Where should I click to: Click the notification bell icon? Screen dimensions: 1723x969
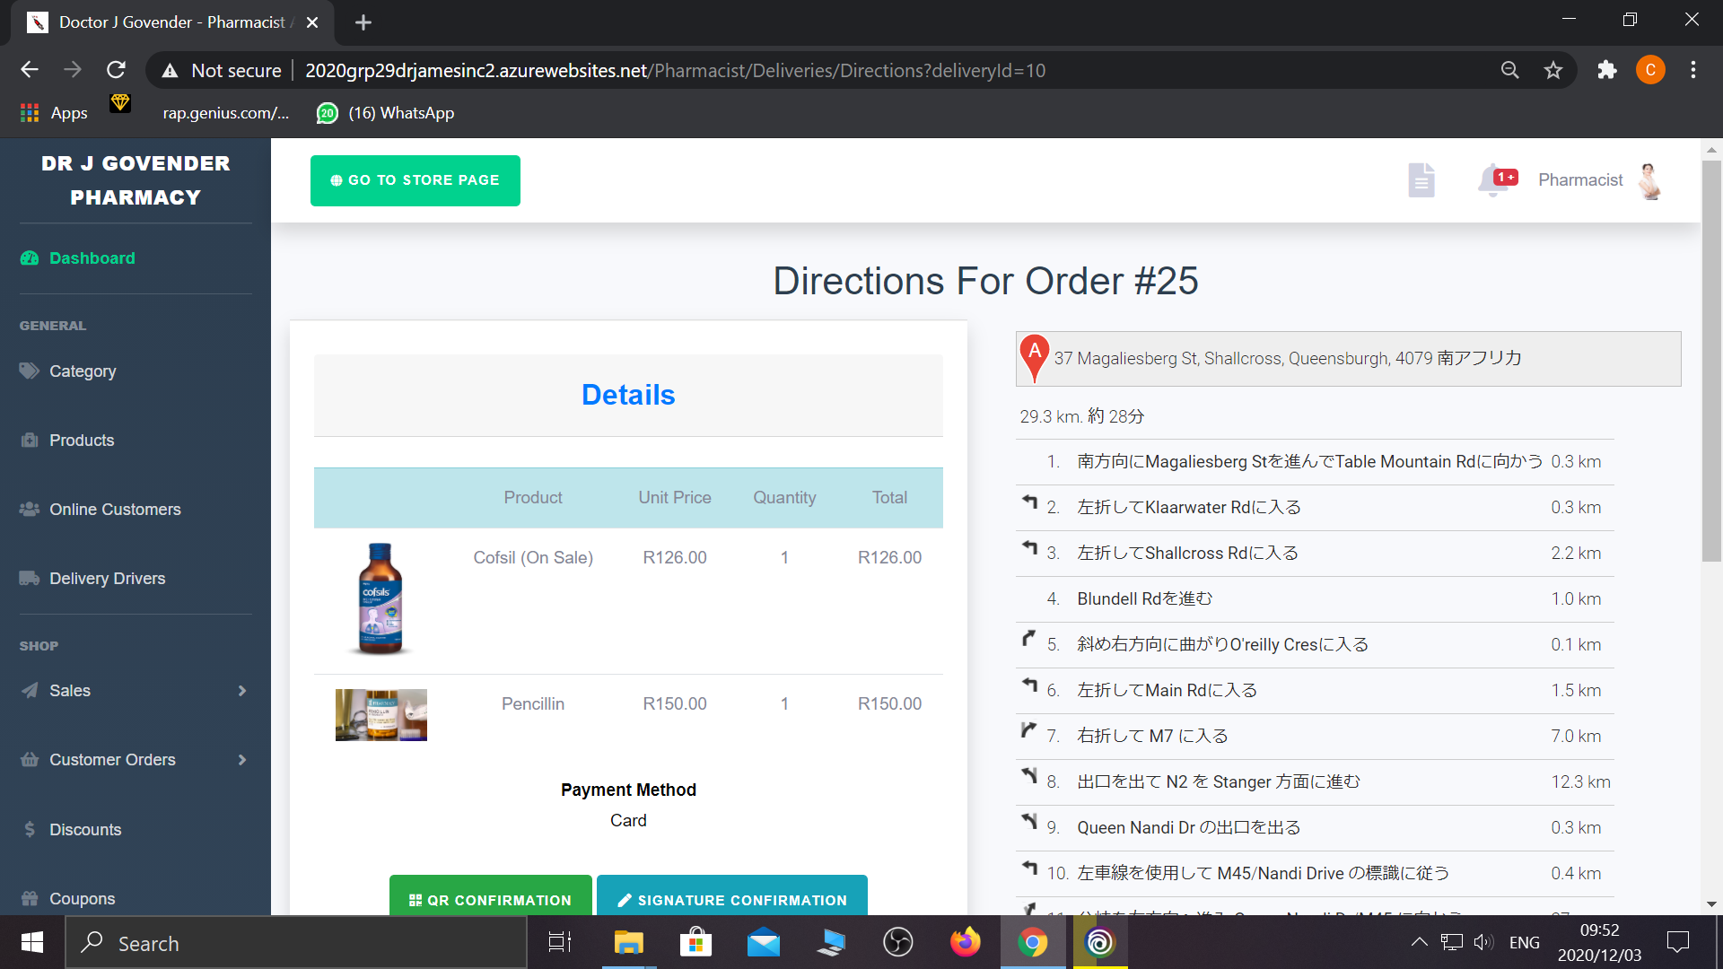point(1492,180)
